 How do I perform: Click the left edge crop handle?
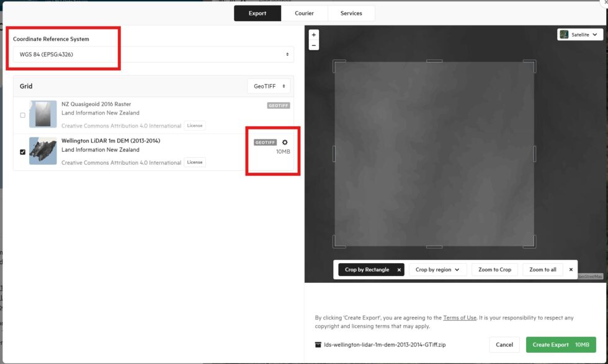(334, 154)
